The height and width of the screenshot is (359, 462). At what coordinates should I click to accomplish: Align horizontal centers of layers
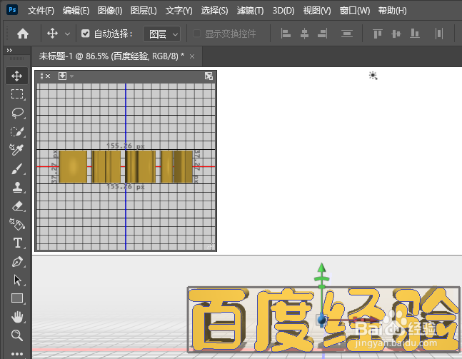(304, 34)
